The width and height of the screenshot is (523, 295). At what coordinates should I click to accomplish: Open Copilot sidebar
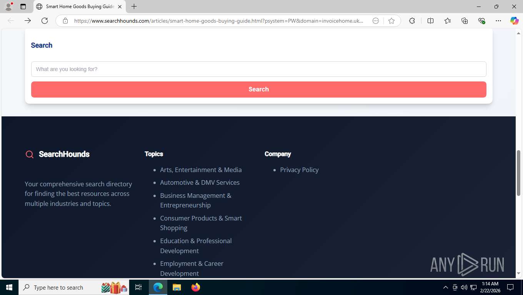tap(515, 21)
